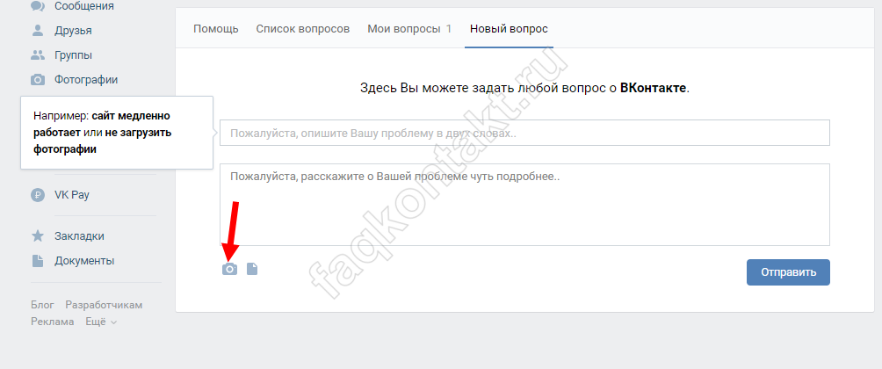
Task: Select the Новый вопрос tab
Action: (509, 29)
